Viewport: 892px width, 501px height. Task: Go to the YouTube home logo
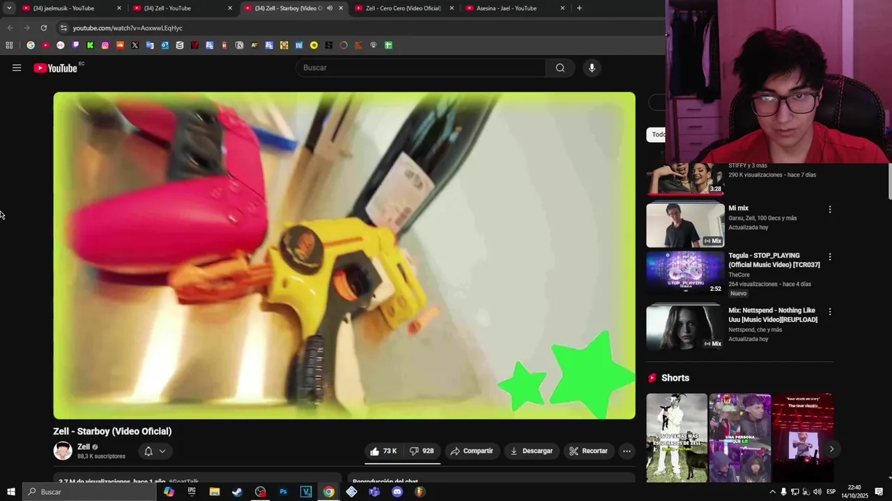click(56, 67)
